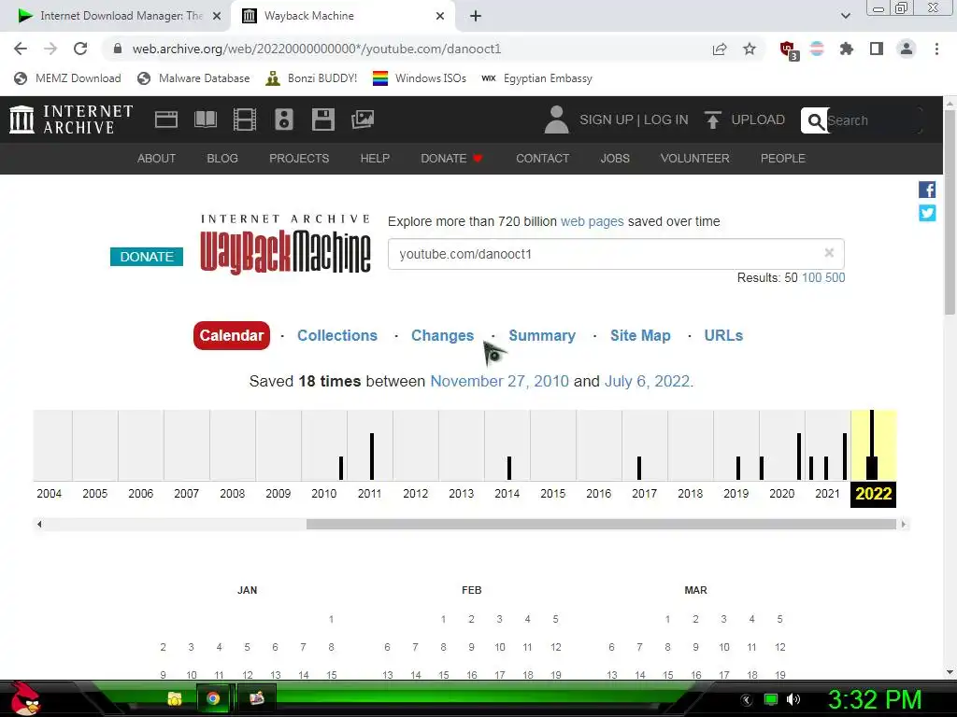Open the Internet Archive audio speaker icon

(284, 119)
